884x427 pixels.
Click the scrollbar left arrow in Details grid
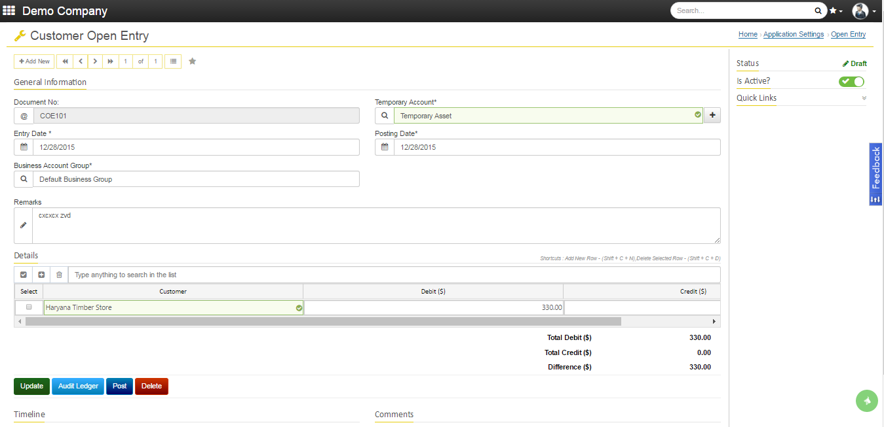click(20, 322)
